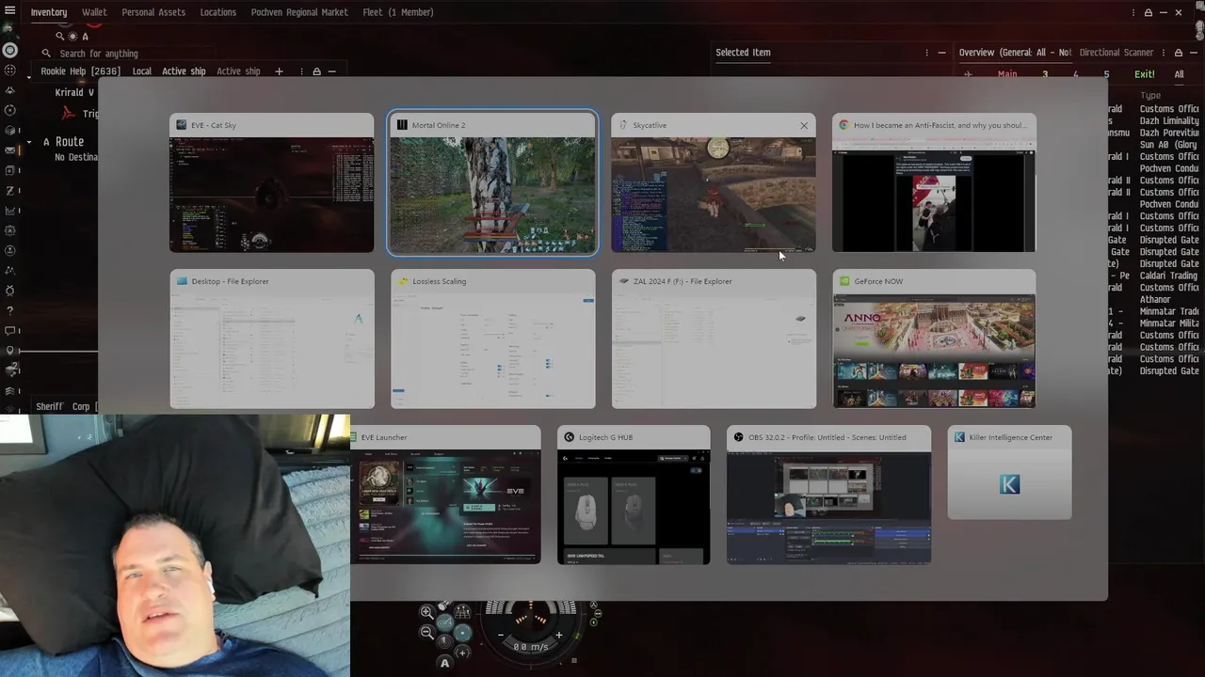Switch to ZAL 2024 F File Explorer
The height and width of the screenshot is (677, 1205).
714,339
